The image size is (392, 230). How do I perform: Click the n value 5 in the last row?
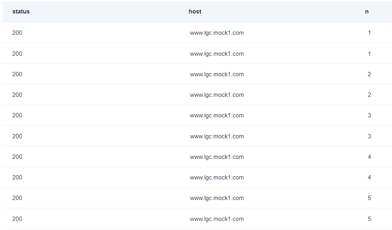click(x=369, y=219)
